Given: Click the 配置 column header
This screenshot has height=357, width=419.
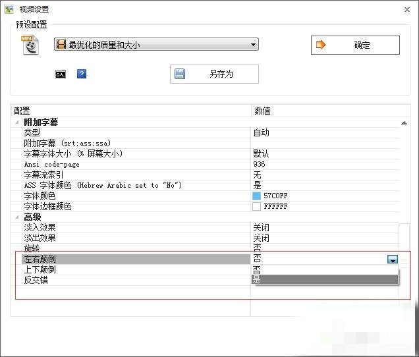Looking at the screenshot, I should click(130, 111).
